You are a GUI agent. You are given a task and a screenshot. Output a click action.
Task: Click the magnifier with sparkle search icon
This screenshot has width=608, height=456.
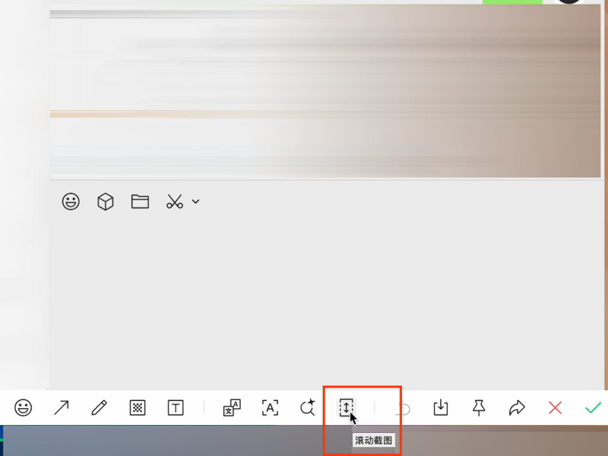tap(308, 408)
